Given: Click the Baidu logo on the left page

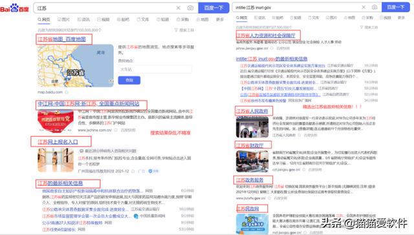Looking at the screenshot, I should pos(14,8).
